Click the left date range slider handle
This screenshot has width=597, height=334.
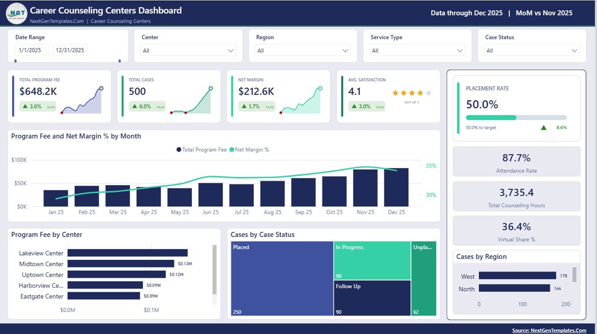pyautogui.click(x=16, y=61)
